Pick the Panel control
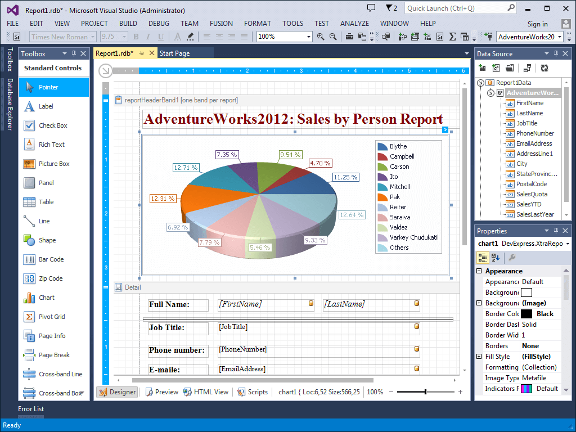 54,183
